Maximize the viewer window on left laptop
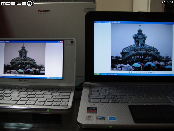The width and height of the screenshot is (174, 131). (x=61, y=42)
